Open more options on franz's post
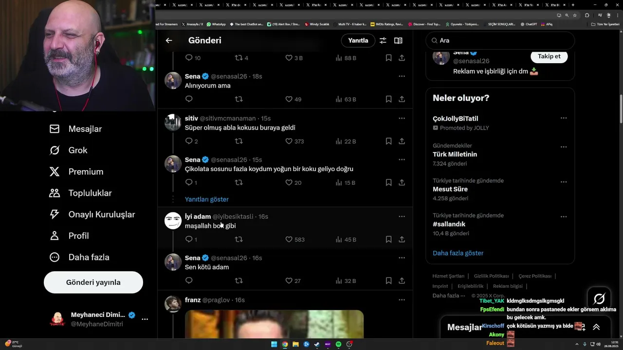 pyautogui.click(x=402, y=300)
